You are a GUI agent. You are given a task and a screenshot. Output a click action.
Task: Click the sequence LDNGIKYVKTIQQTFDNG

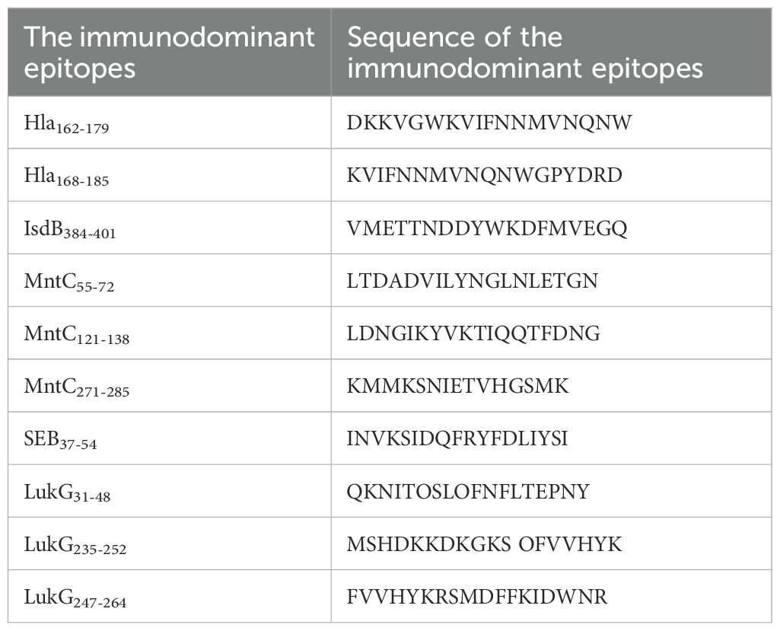pyautogui.click(x=473, y=333)
